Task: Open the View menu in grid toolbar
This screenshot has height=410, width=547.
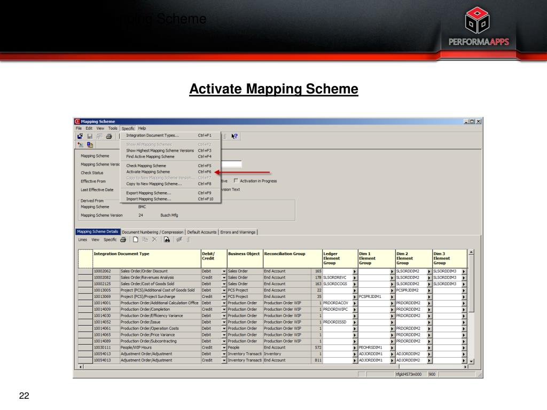Action: click(x=95, y=240)
